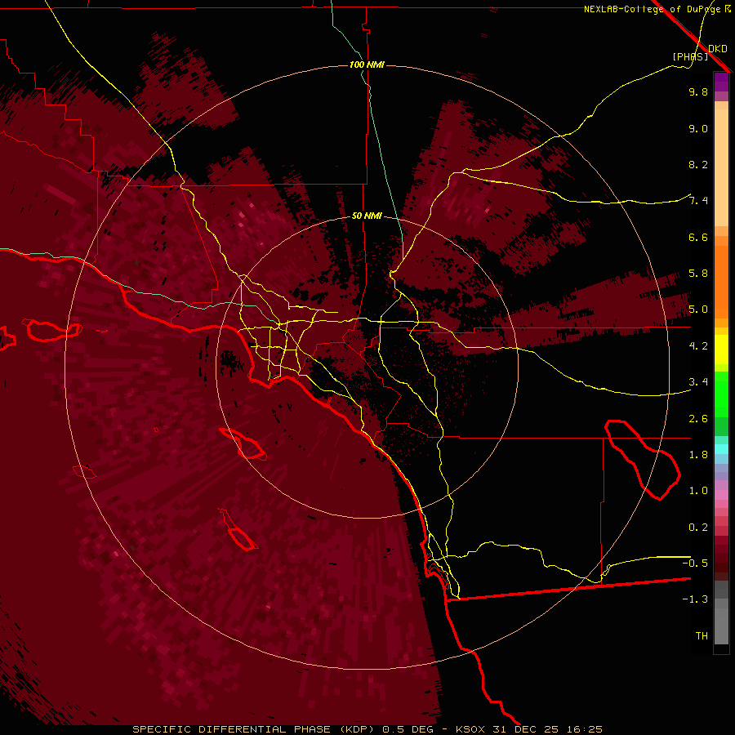Click the 'TH' label at scale bottom
This screenshot has width=735, height=735.
702,635
